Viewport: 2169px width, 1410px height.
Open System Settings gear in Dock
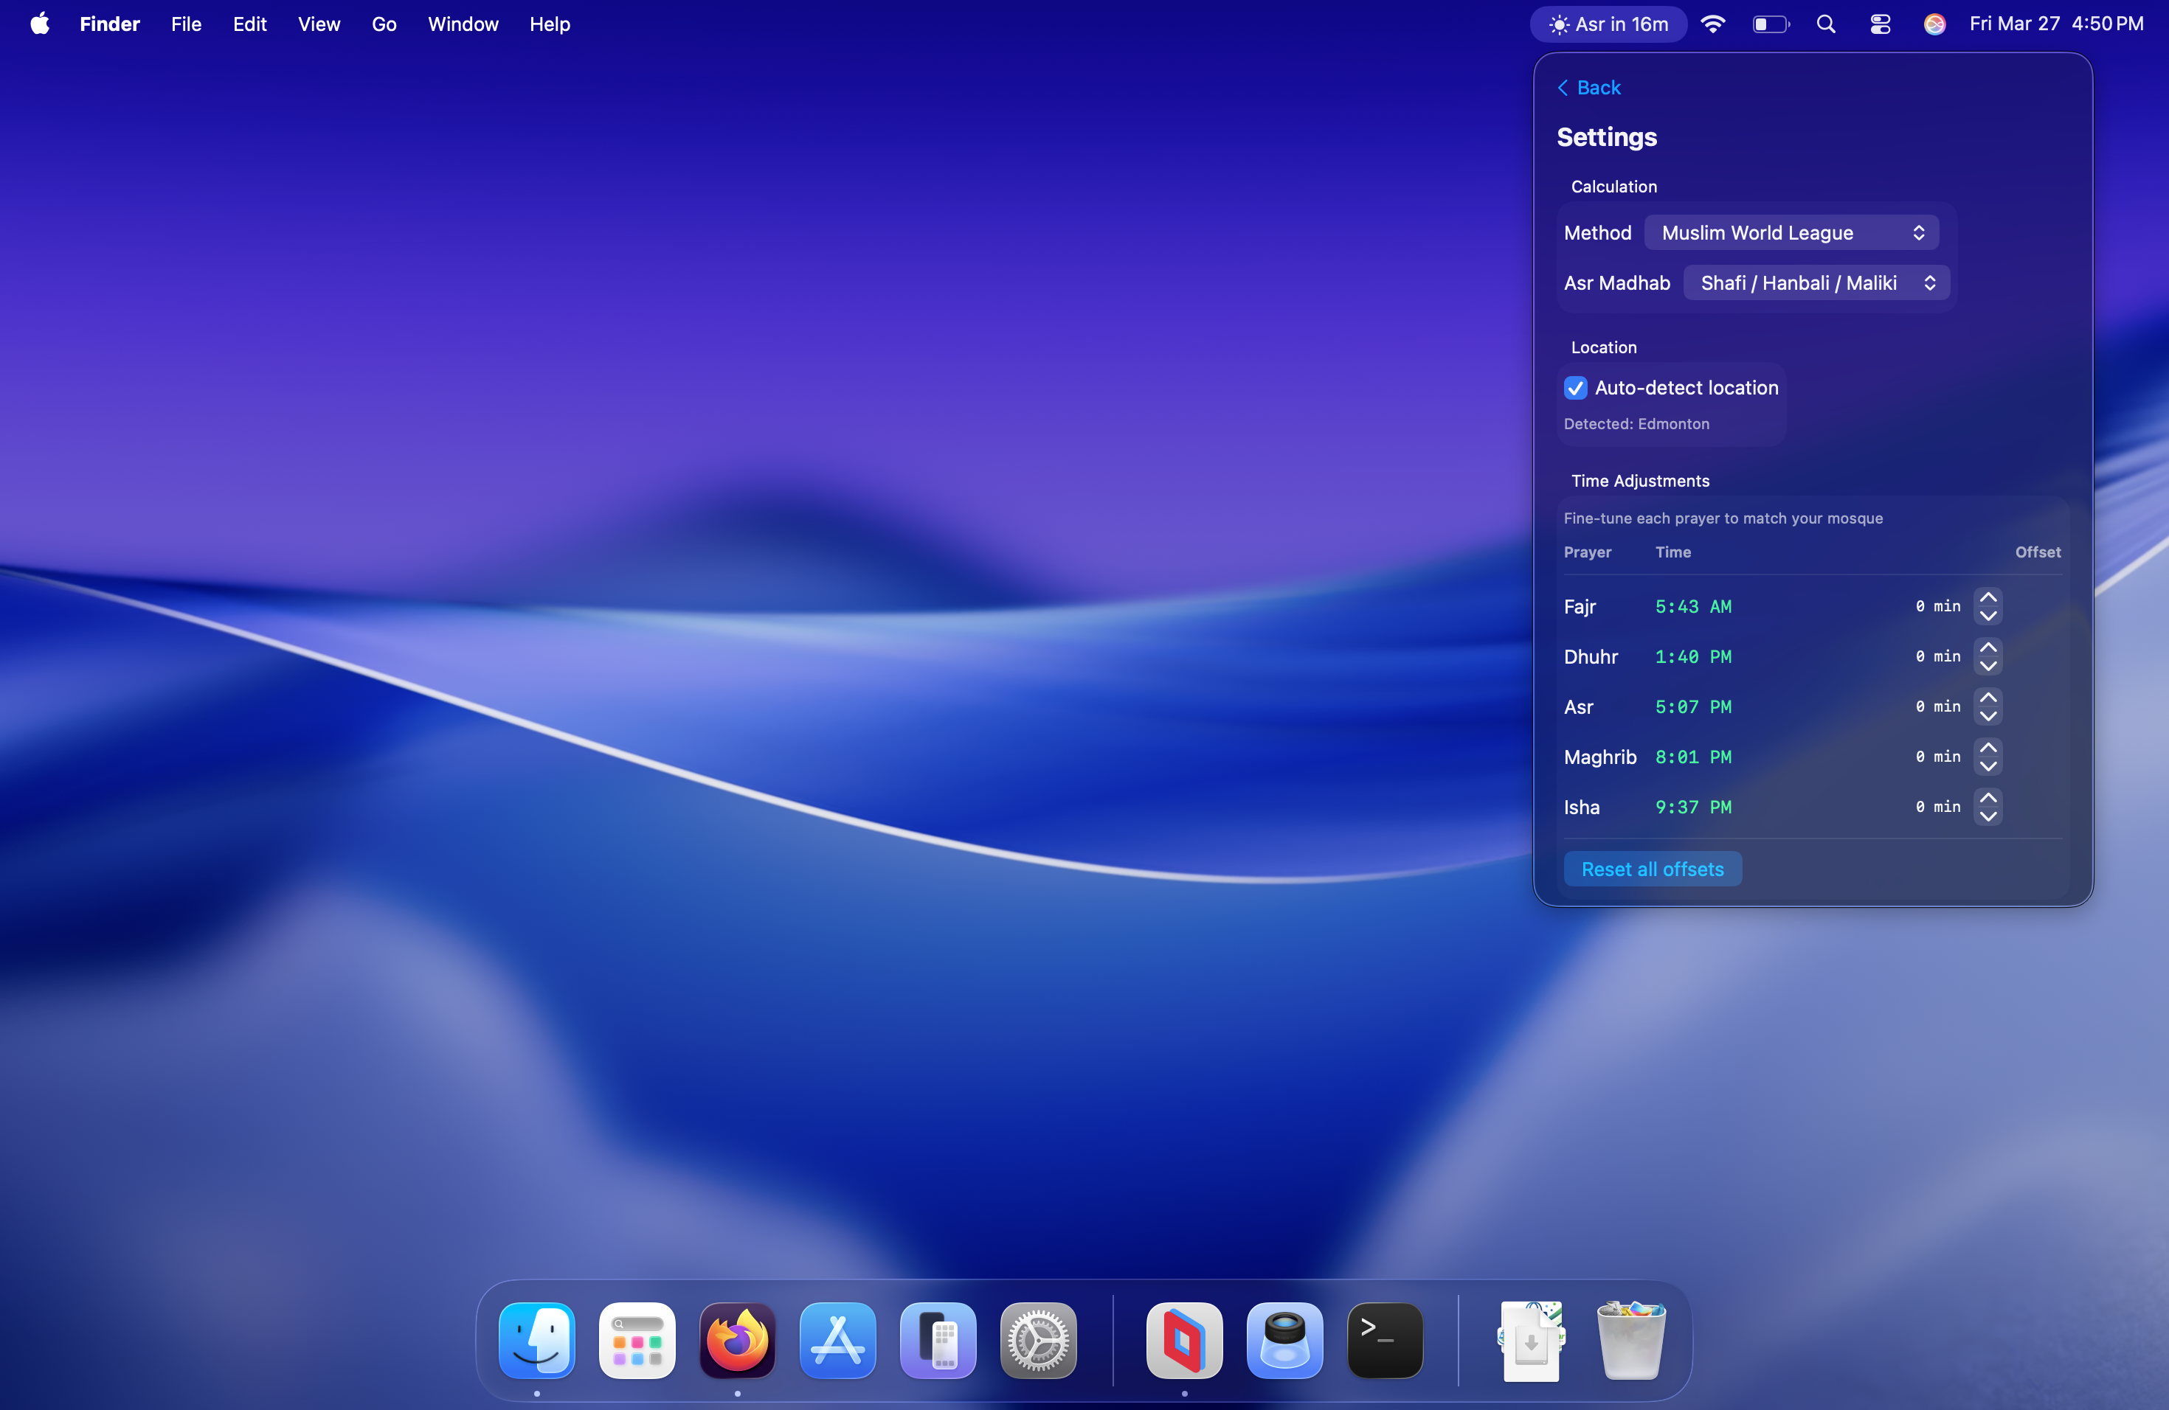coord(1038,1340)
